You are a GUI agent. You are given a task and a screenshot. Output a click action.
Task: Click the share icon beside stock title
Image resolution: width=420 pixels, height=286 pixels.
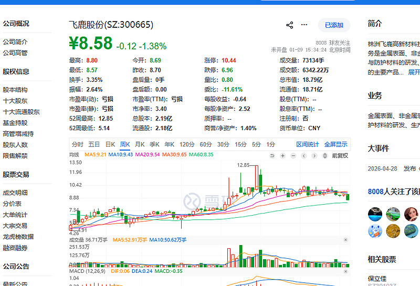(x=290, y=25)
